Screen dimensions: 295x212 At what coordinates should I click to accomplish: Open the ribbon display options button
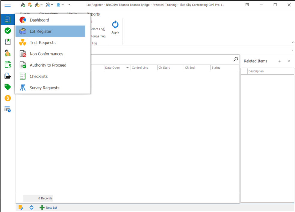pos(247,5)
